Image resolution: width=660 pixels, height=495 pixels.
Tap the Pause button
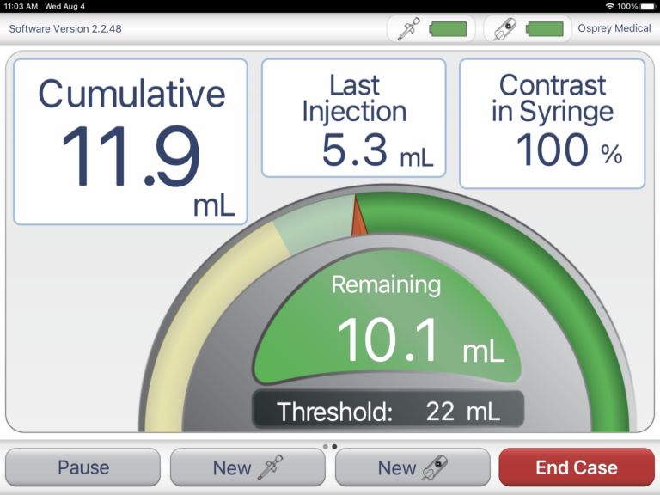click(x=82, y=467)
